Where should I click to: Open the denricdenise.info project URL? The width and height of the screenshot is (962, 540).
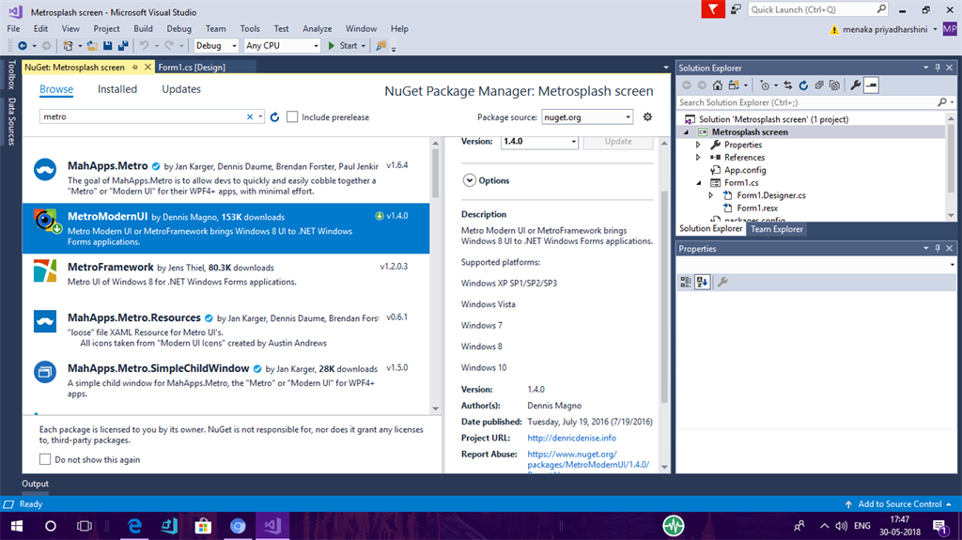571,438
